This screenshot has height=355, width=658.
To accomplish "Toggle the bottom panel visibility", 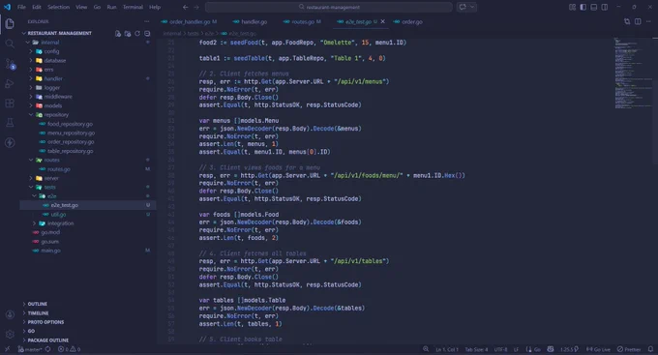I will click(x=594, y=7).
